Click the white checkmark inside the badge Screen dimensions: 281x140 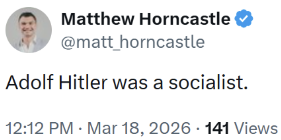tap(244, 19)
